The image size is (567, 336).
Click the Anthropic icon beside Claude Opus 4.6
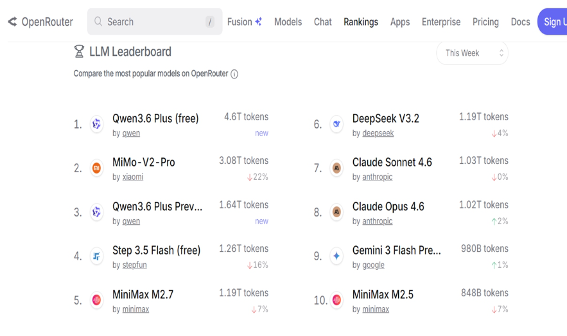coord(336,212)
